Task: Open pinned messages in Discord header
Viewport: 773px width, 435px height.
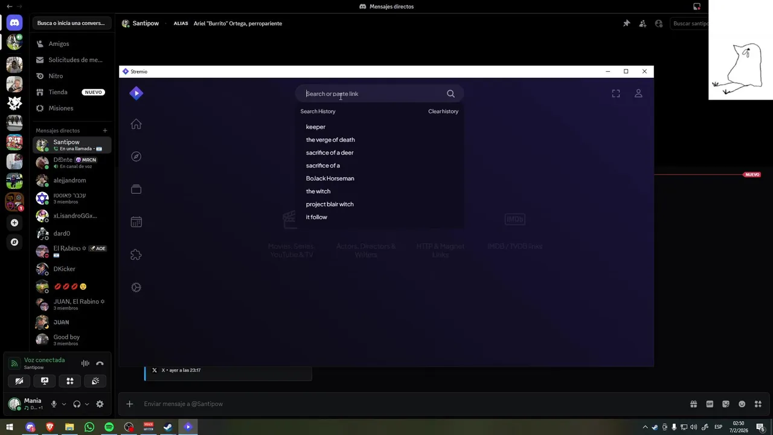Action: pyautogui.click(x=626, y=24)
